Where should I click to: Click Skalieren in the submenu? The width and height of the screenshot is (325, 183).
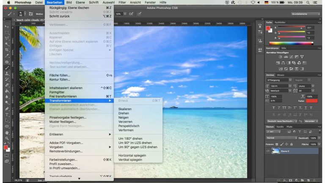pos(125,109)
